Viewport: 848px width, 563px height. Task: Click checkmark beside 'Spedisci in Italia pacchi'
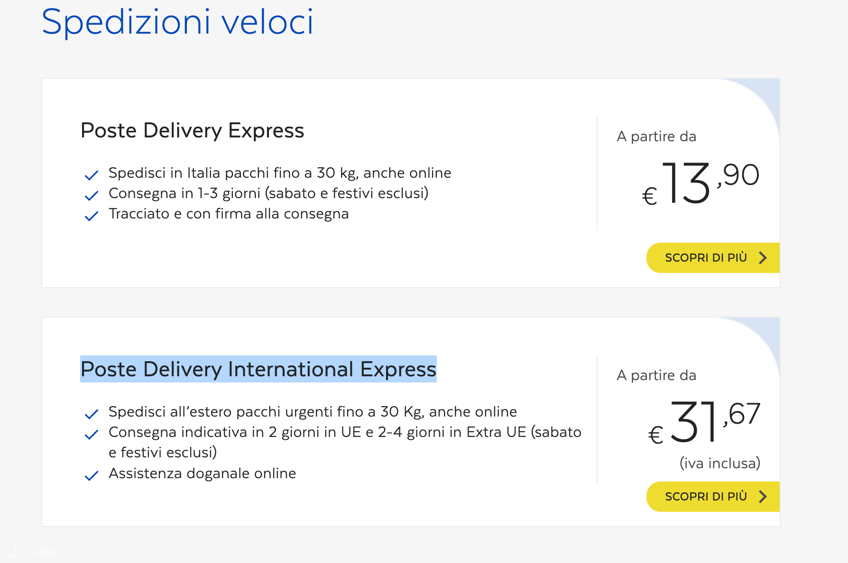click(91, 175)
